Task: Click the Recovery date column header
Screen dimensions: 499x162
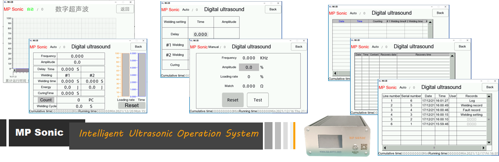Action: [388, 55]
